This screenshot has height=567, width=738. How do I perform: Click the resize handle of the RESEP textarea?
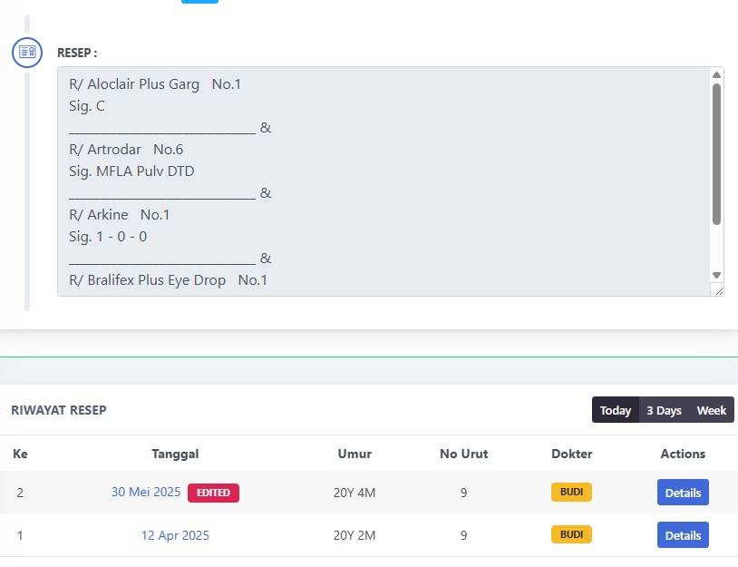click(x=719, y=291)
